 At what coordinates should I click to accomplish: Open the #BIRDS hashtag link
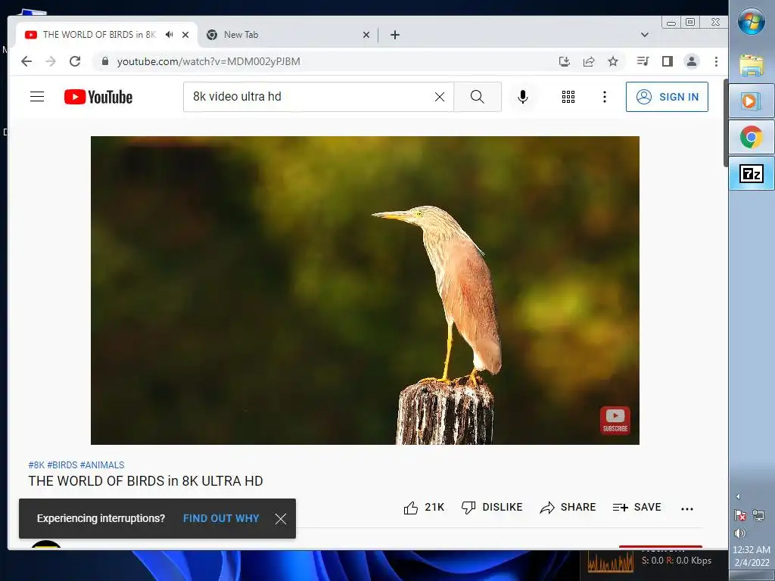(62, 465)
